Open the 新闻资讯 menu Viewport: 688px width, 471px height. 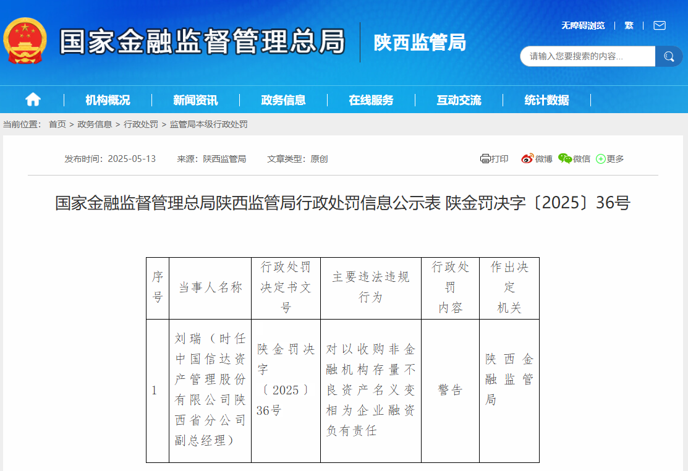click(195, 100)
